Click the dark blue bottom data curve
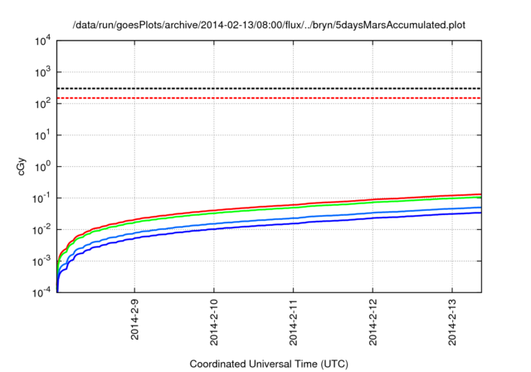This screenshot has height=372, width=531. point(332,221)
